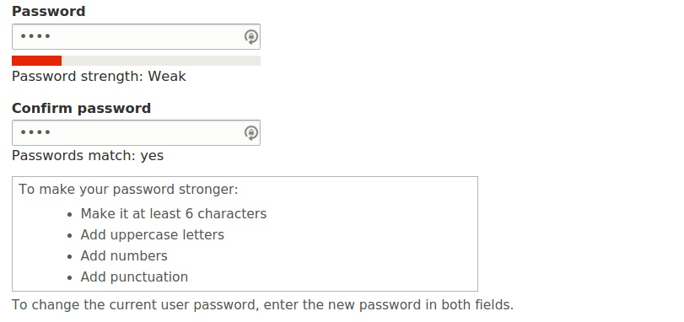Click the masked dots in Confirm password field
The image size is (684, 322).
click(x=35, y=132)
